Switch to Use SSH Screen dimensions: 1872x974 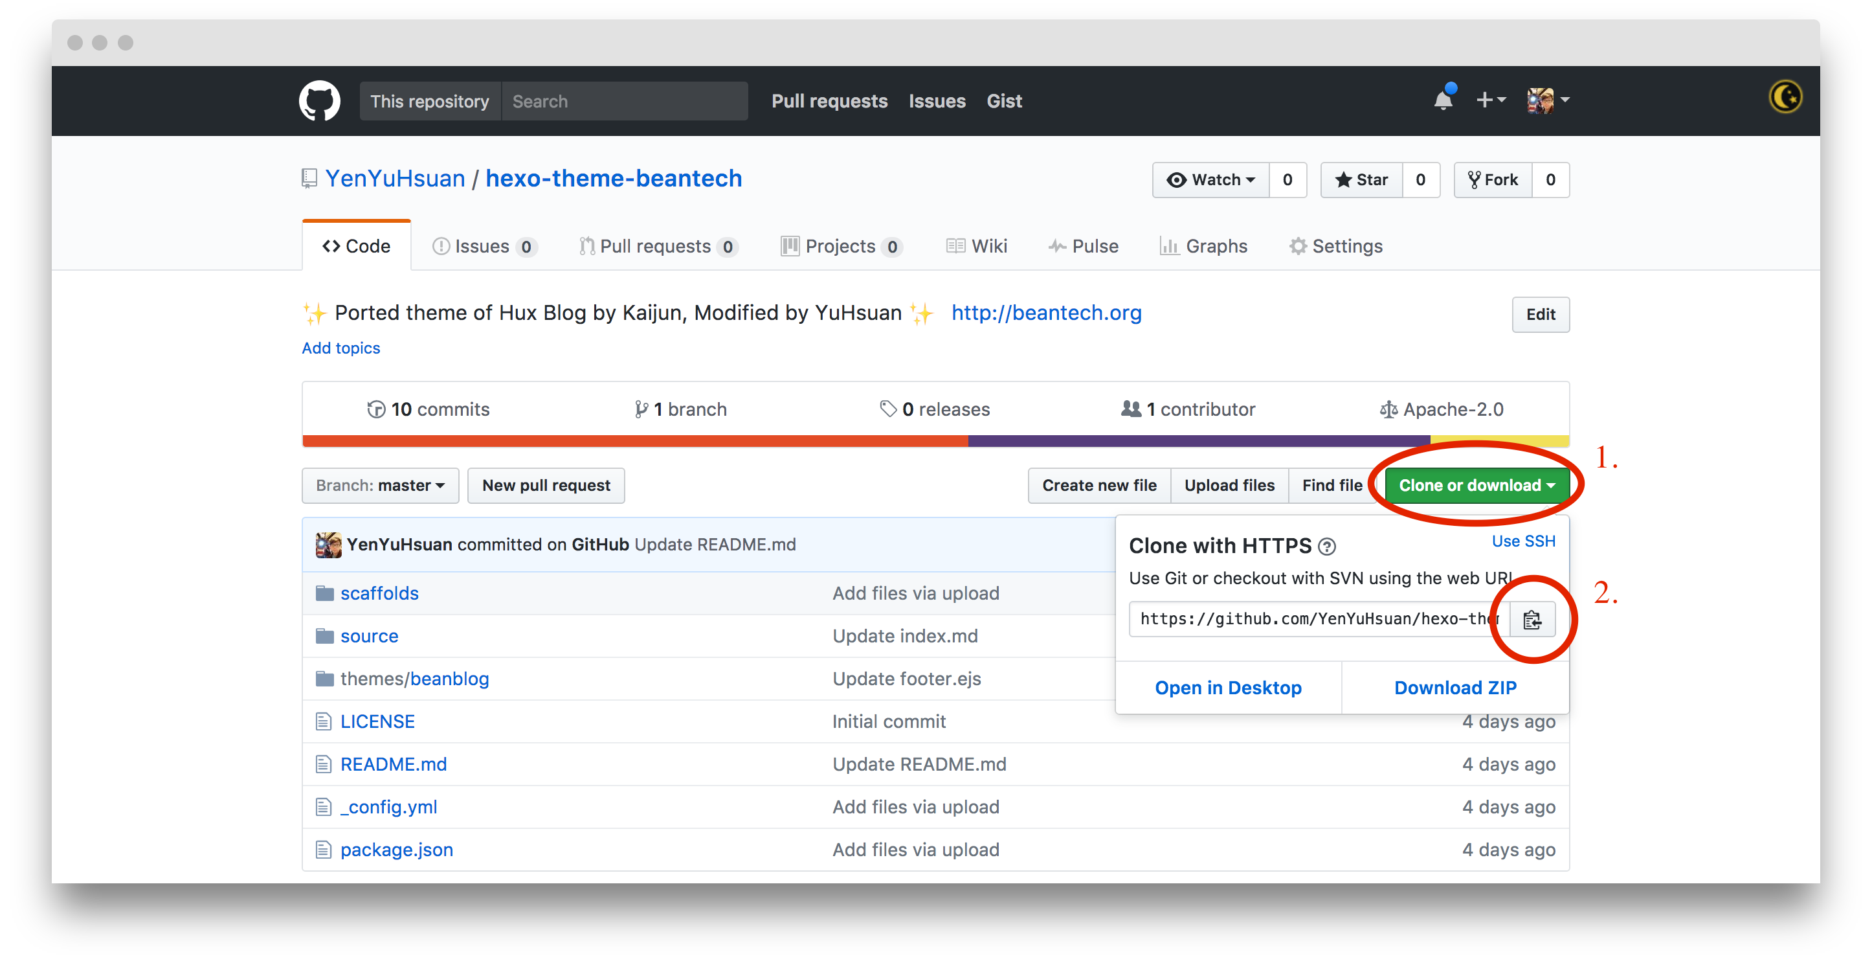pos(1523,541)
